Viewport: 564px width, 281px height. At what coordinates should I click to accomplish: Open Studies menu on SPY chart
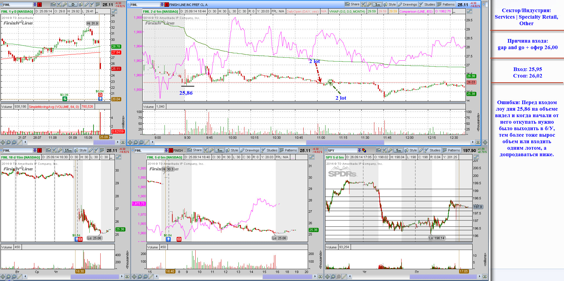click(x=432, y=150)
